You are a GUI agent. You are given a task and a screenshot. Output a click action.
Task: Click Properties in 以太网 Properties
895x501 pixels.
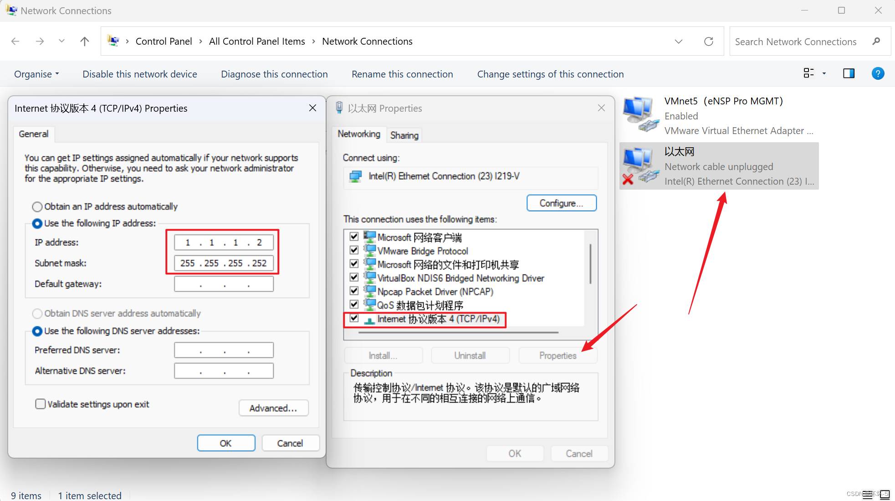[558, 356]
